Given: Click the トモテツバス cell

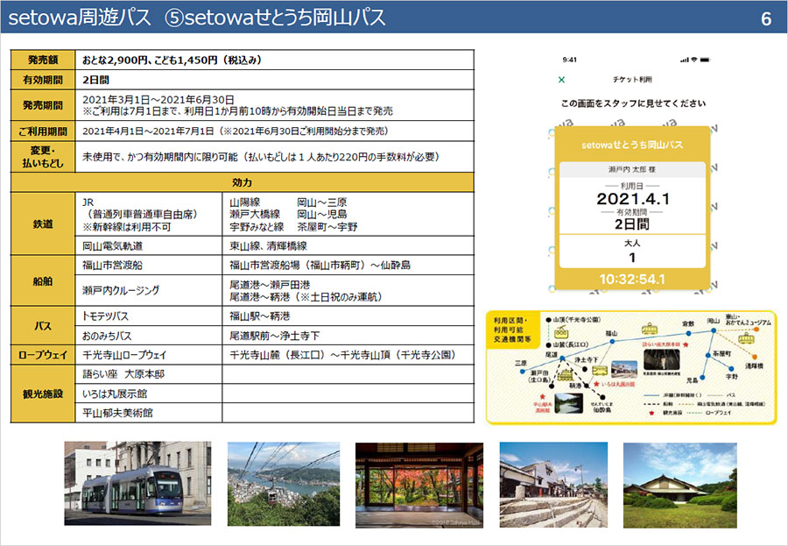Looking at the screenshot, I should [148, 316].
